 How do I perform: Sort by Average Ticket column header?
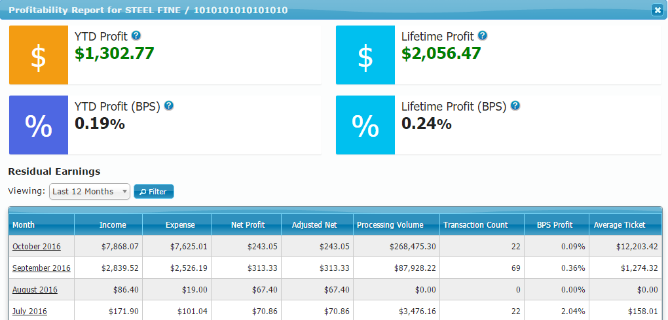coord(619,225)
